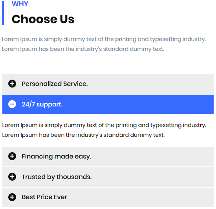Click the expanded text under 24/7 support
The height and width of the screenshot is (209, 216).
104,130
